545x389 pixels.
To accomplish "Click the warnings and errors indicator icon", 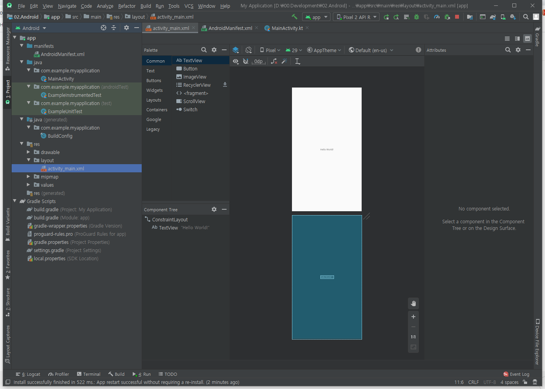I will [x=418, y=50].
